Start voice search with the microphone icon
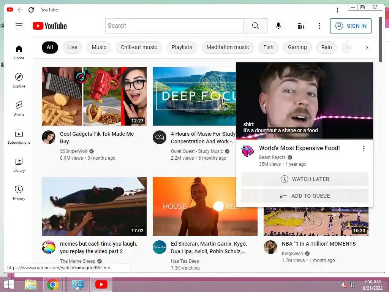This screenshot has width=389, height=292. [x=278, y=26]
